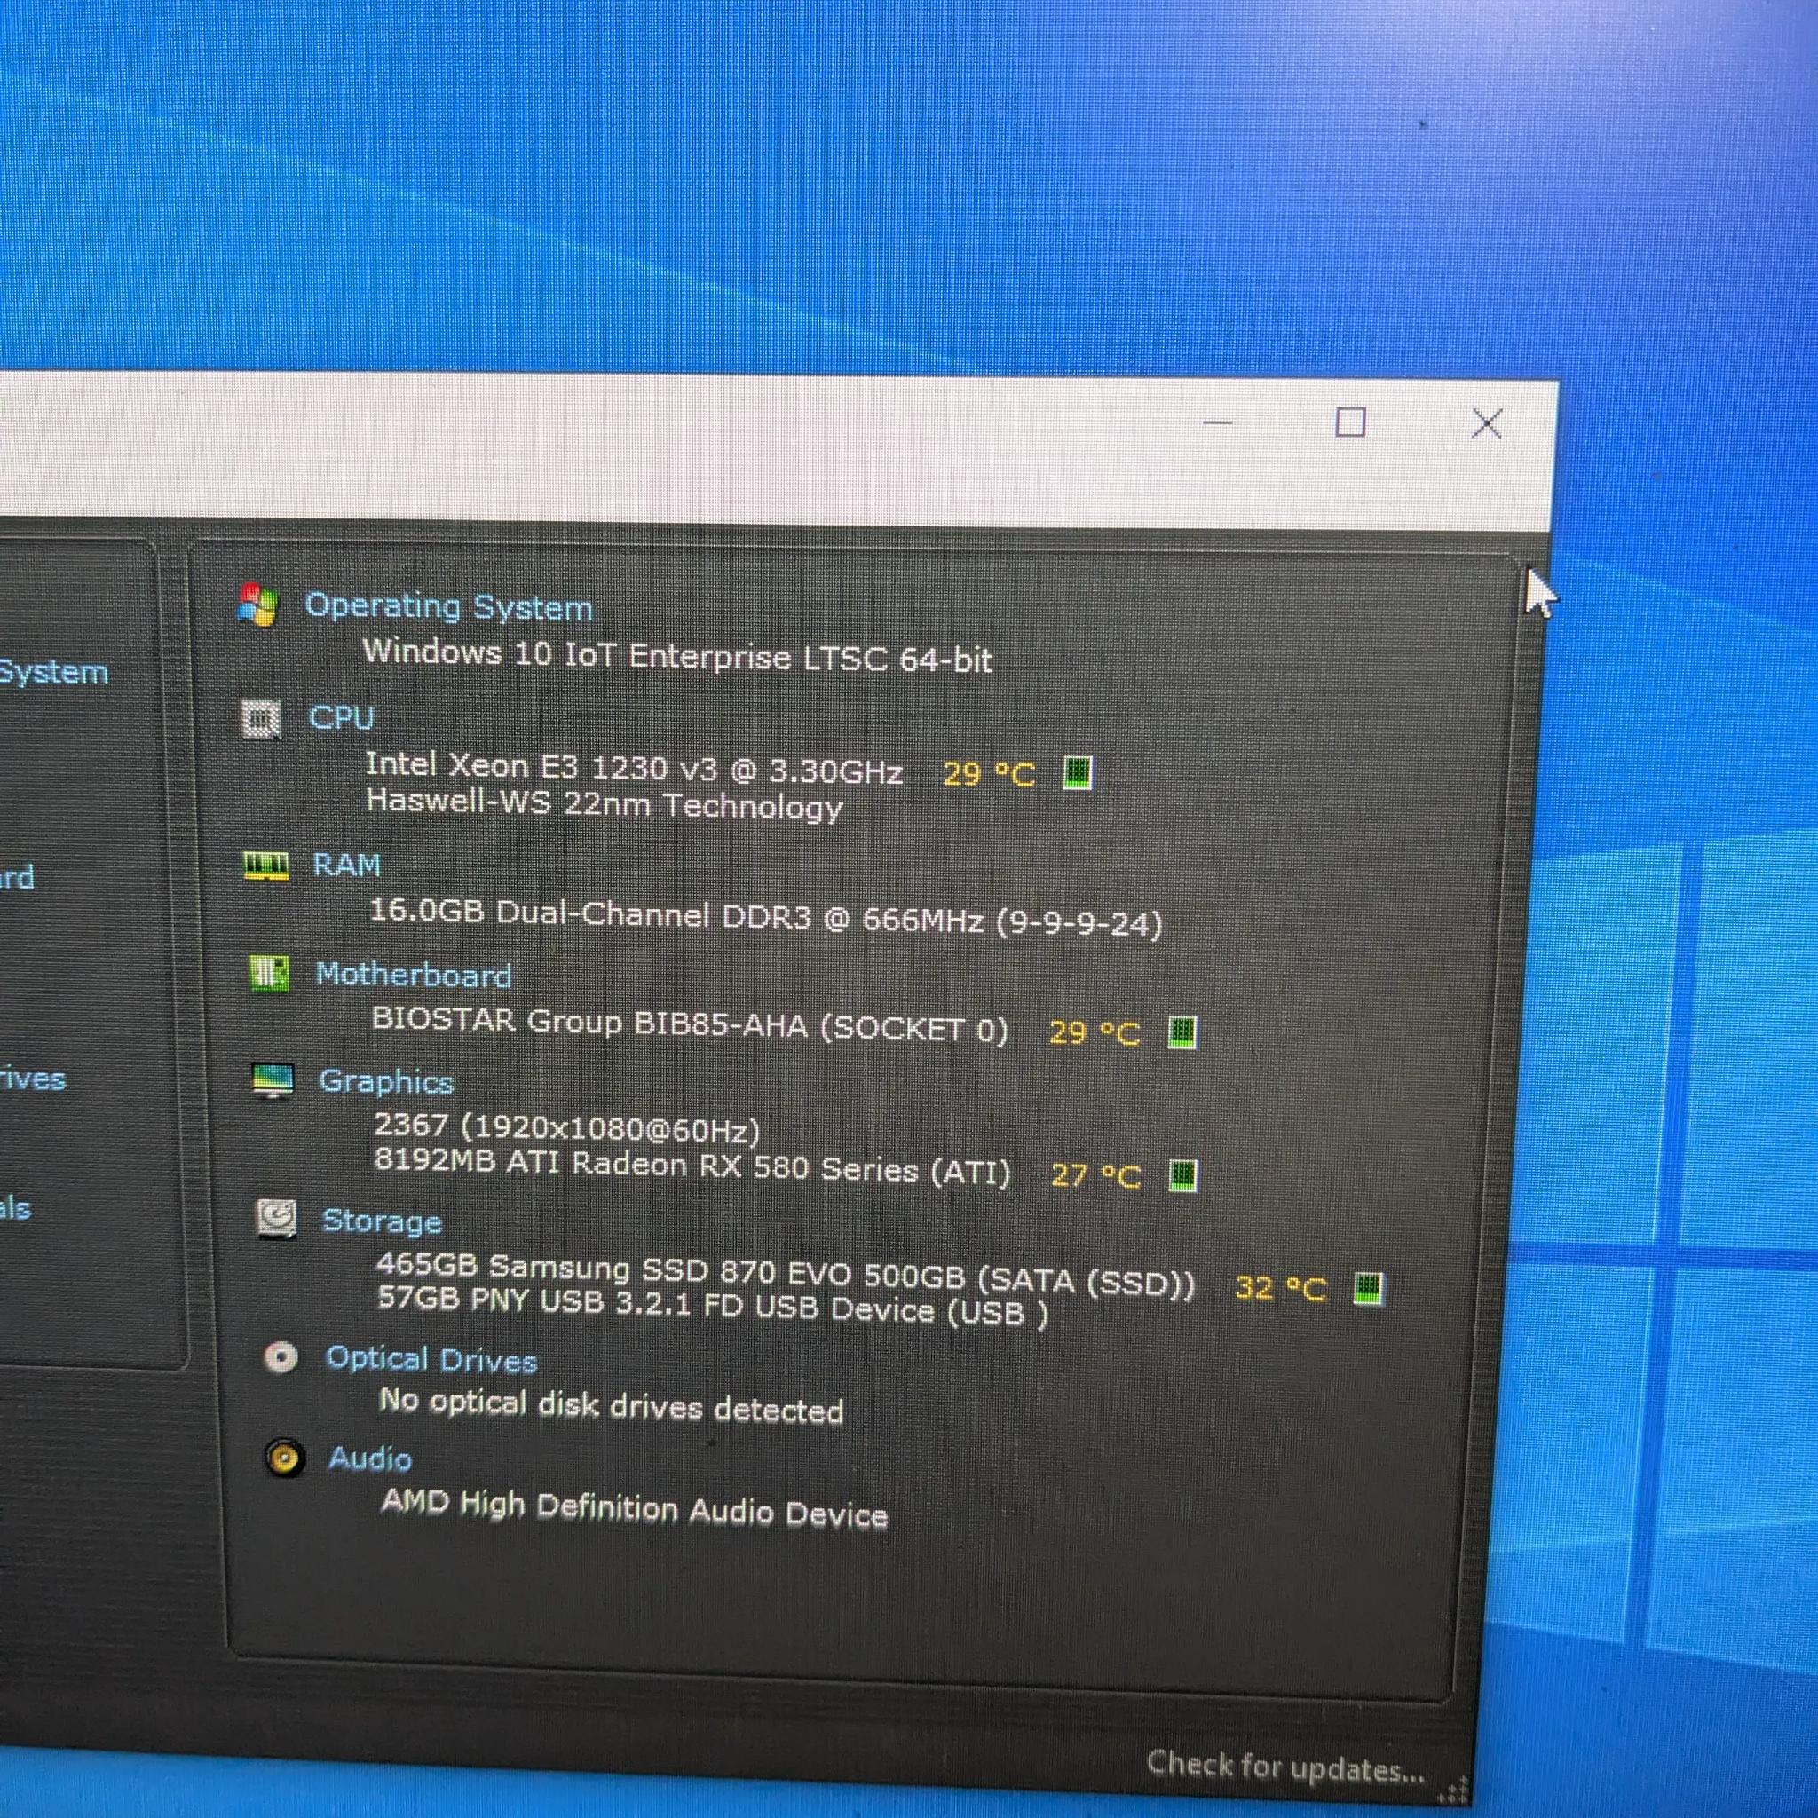Open the Graphics section heading
The width and height of the screenshot is (1818, 1818).
click(x=387, y=1082)
